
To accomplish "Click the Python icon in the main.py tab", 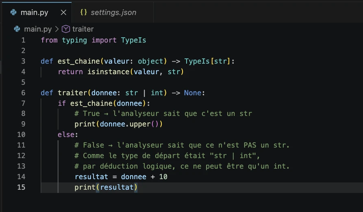I will pyautogui.click(x=14, y=13).
